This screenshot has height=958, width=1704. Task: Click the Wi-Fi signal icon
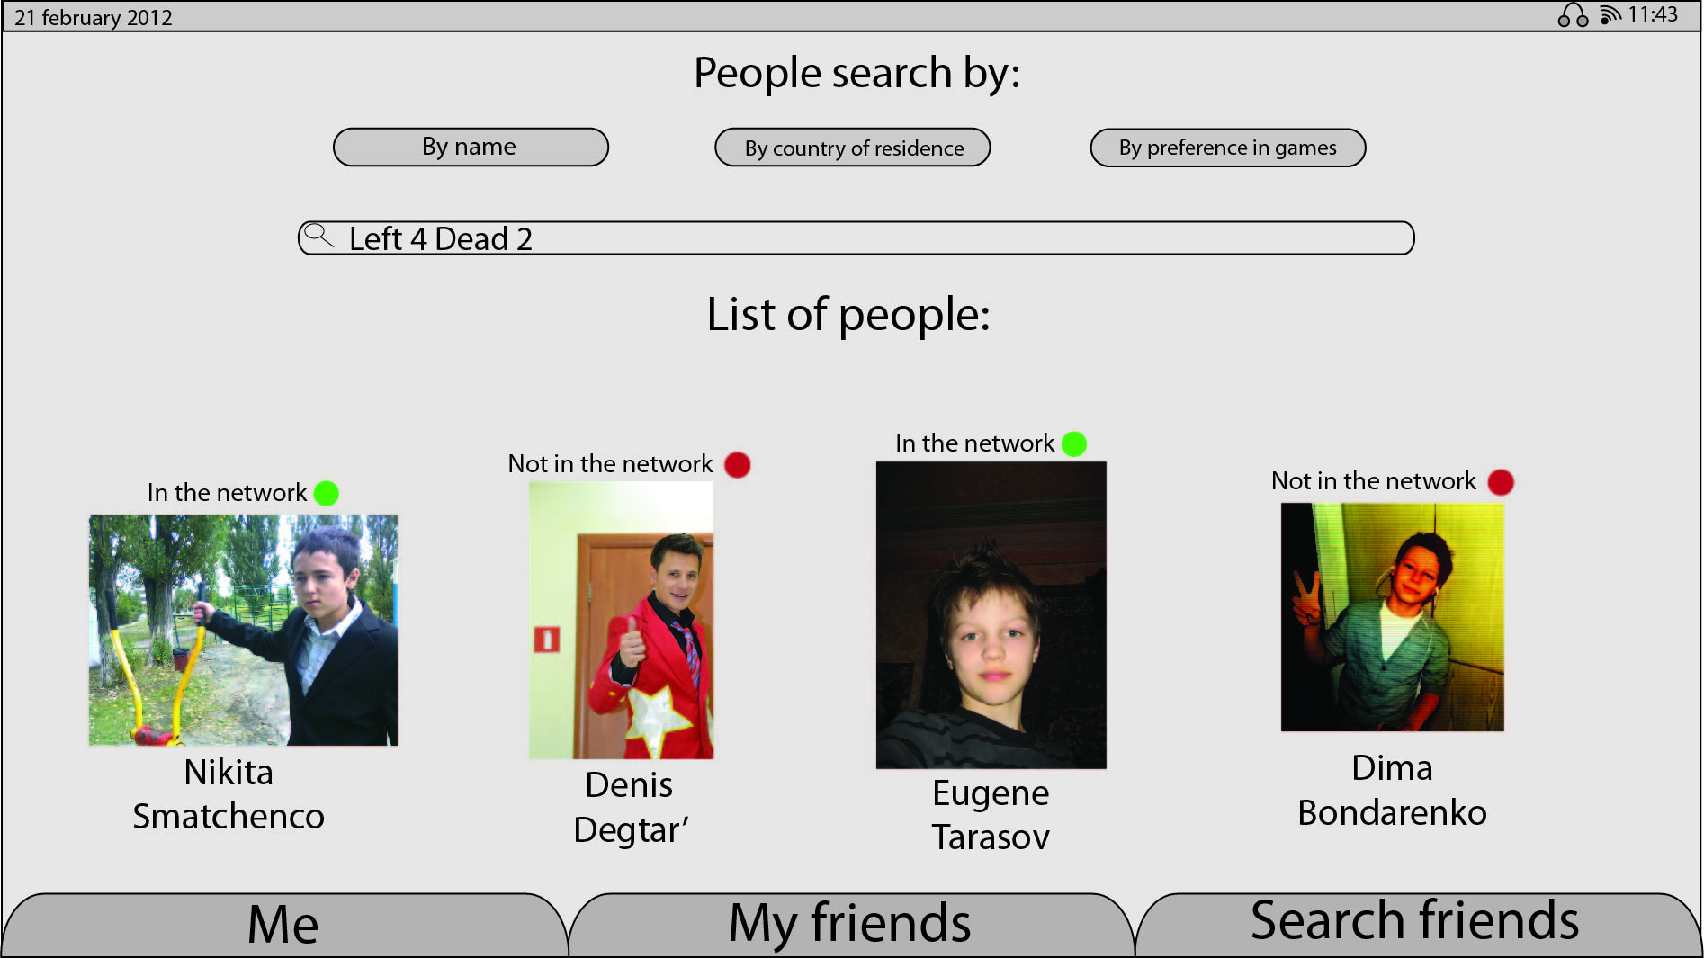click(1610, 15)
